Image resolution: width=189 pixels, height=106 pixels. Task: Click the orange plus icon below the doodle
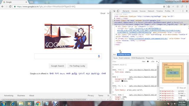91,49
